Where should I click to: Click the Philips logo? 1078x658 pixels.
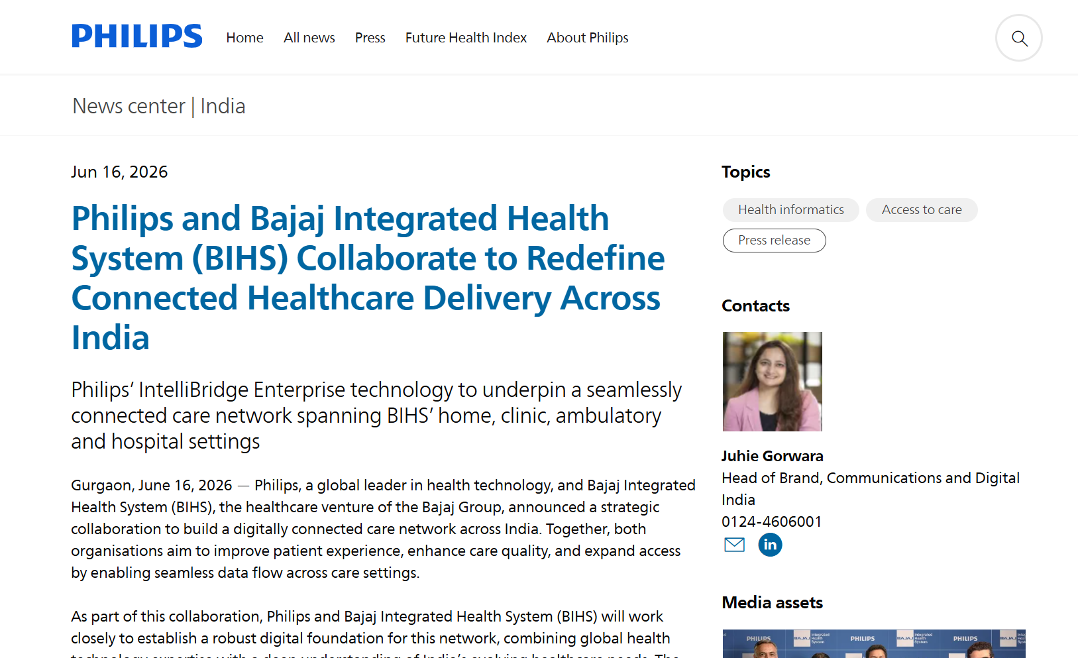(137, 36)
